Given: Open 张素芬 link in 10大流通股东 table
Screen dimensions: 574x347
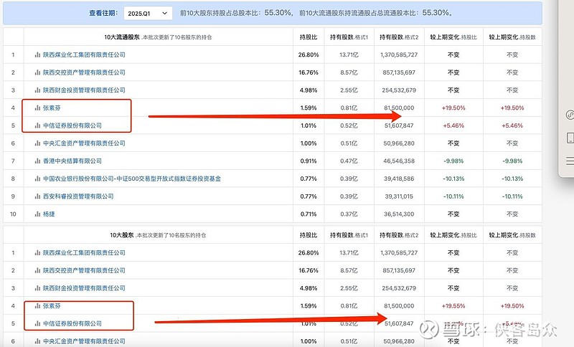Looking at the screenshot, I should click(52, 108).
